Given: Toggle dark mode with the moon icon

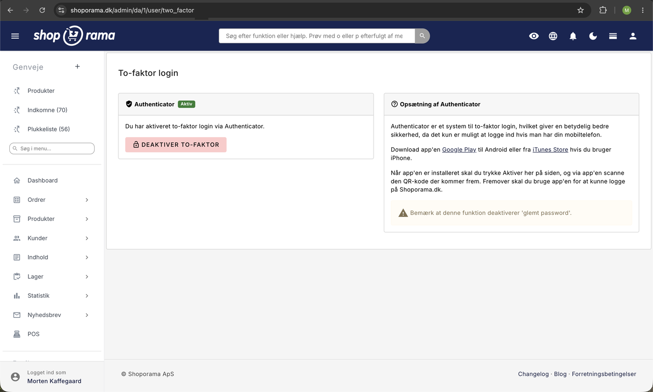Looking at the screenshot, I should [593, 36].
